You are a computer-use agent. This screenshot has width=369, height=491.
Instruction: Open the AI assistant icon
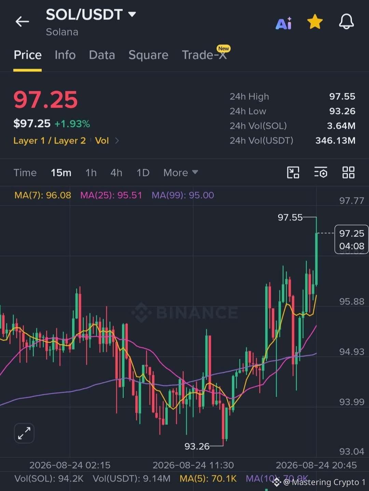284,23
